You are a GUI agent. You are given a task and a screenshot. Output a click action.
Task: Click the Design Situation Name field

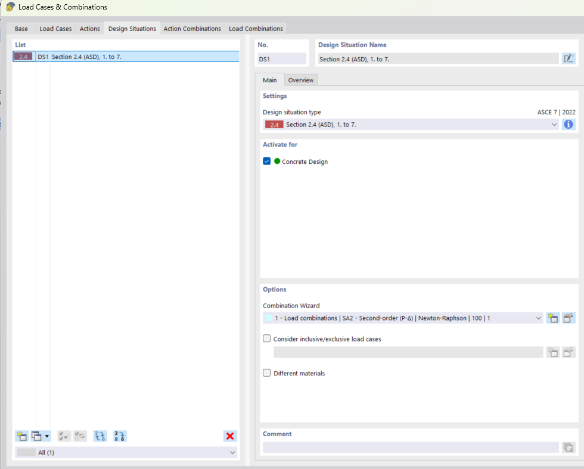438,59
